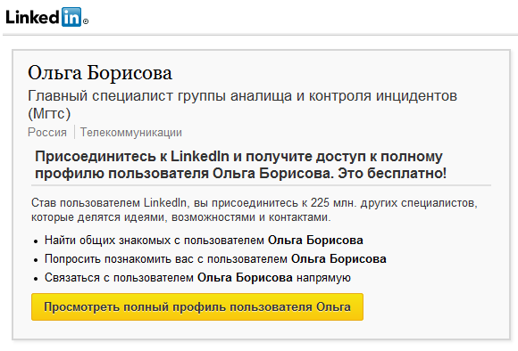Click the headline 'Присоединитесь к LinkedIn'
Screen dimensions: 518x351
tap(241, 165)
